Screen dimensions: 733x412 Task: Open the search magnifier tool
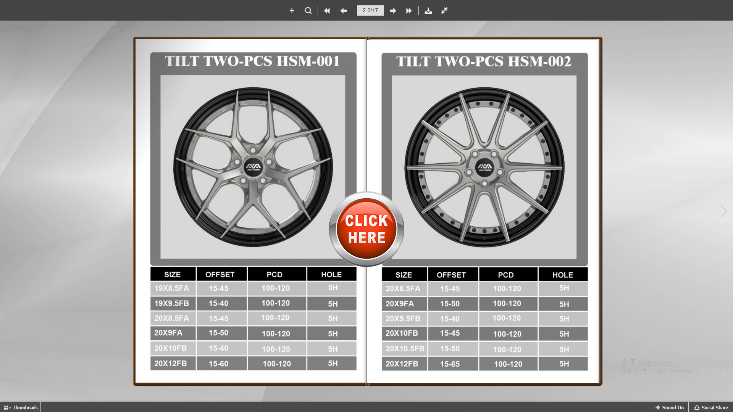coord(308,11)
